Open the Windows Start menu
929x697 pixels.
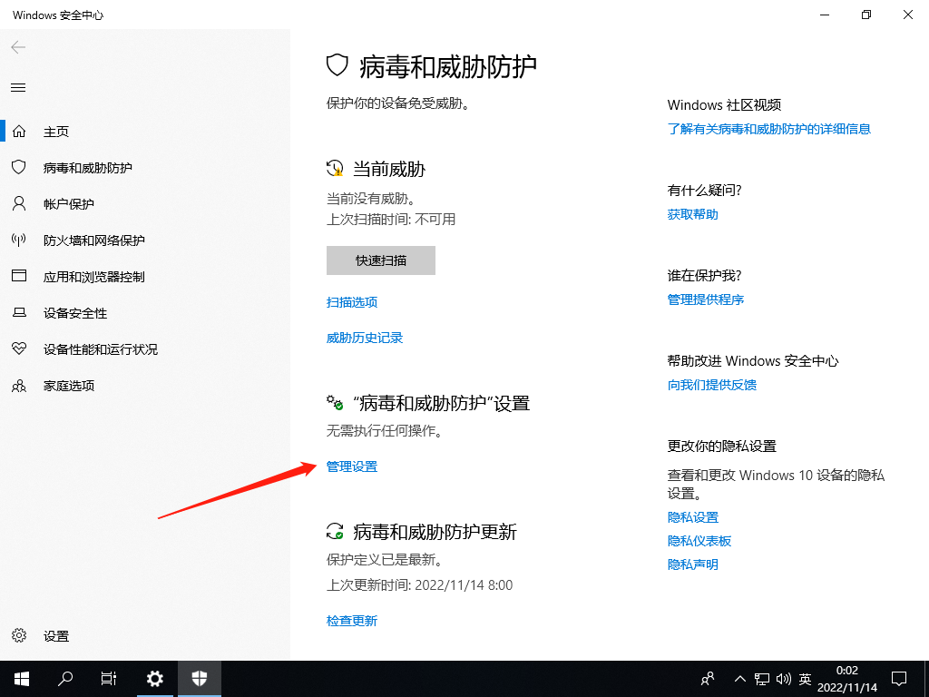[x=22, y=679]
